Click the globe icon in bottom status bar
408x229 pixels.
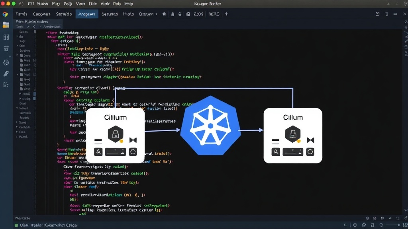pos(364,225)
